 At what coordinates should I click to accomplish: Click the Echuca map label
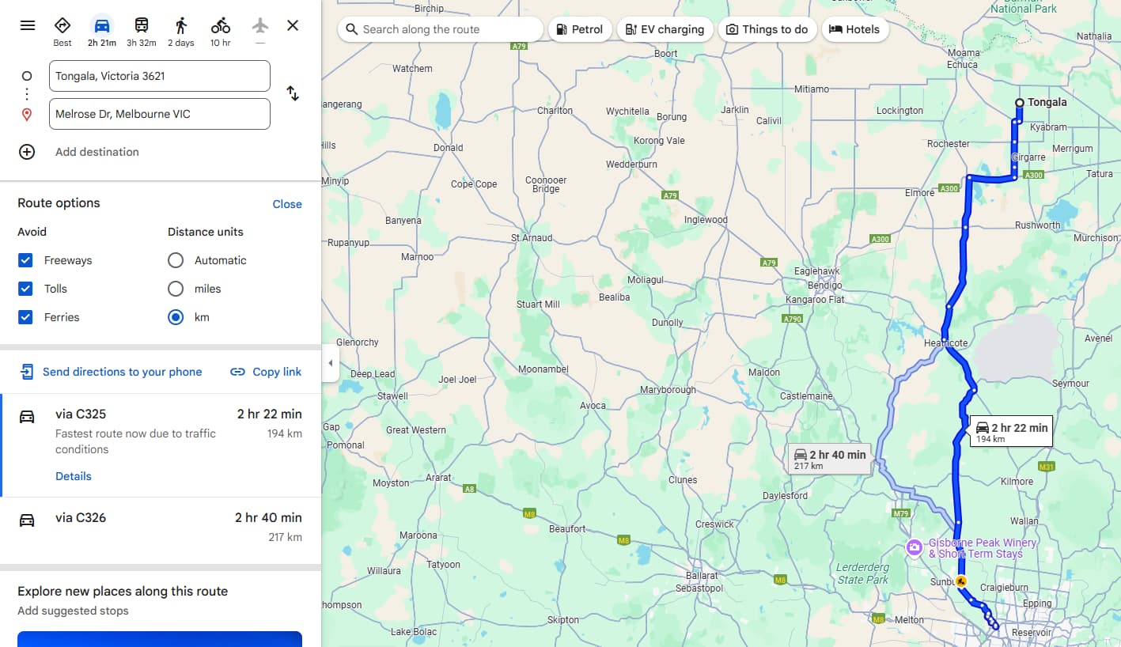point(962,65)
